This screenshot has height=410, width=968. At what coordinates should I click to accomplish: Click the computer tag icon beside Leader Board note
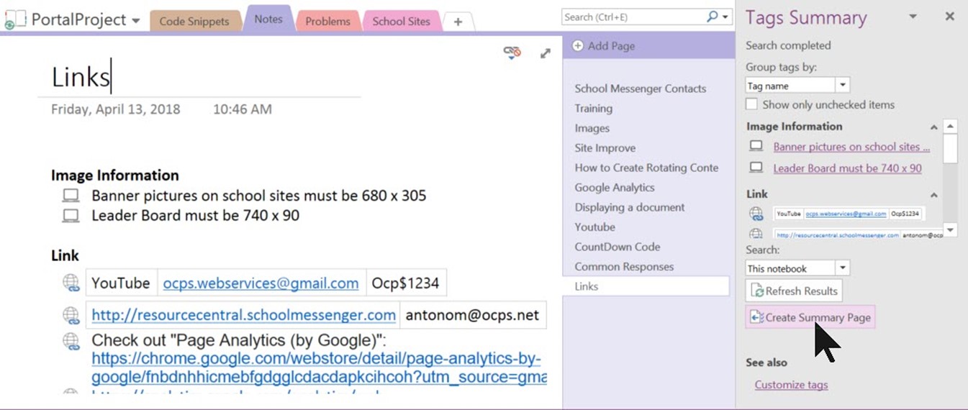click(71, 216)
